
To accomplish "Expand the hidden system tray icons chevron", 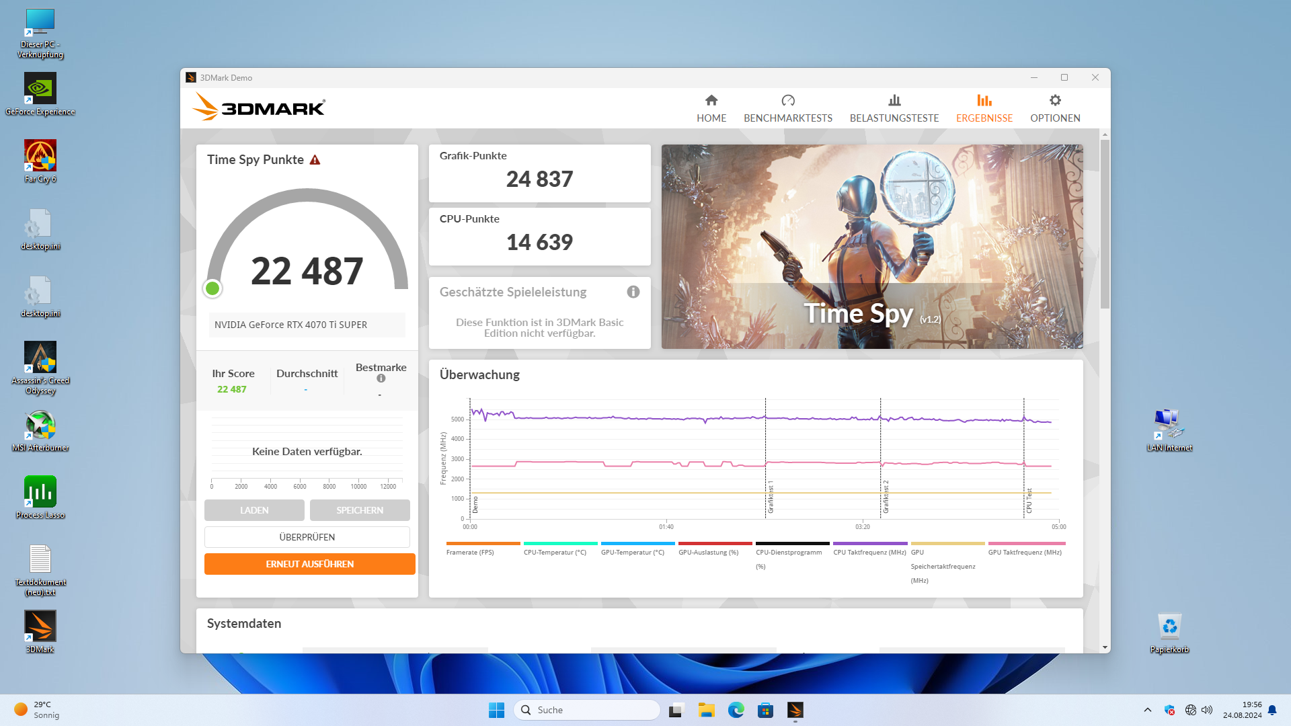I will click(x=1147, y=710).
